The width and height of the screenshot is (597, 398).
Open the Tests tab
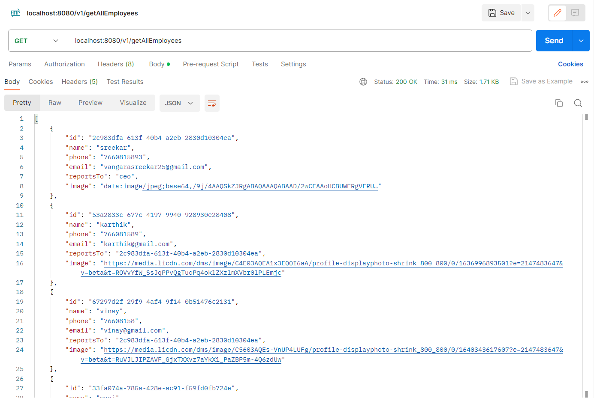point(259,64)
